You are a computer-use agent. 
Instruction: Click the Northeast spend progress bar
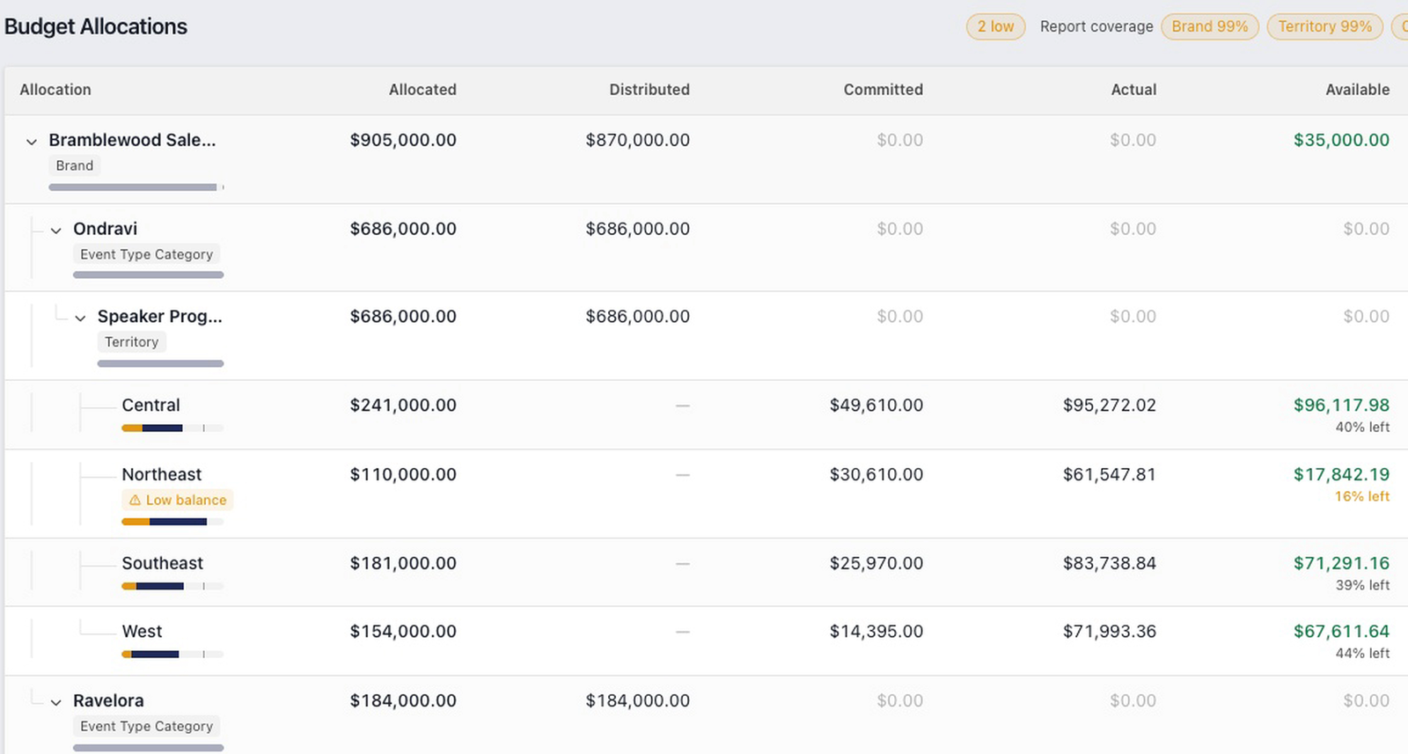point(172,522)
